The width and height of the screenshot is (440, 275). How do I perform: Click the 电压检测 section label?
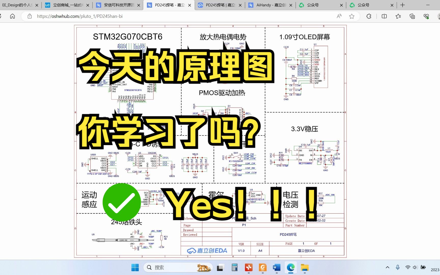[291, 199]
